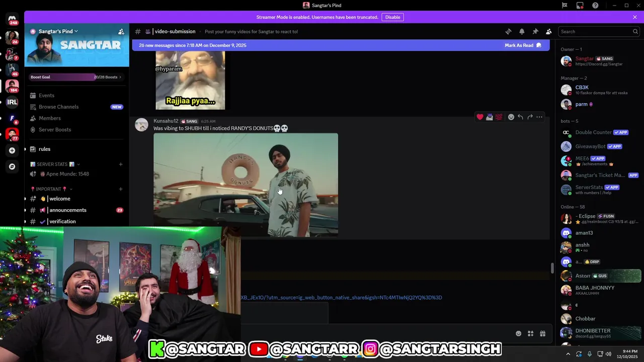Add channel to IMPORTANT category
This screenshot has width=644, height=362.
coord(121,189)
